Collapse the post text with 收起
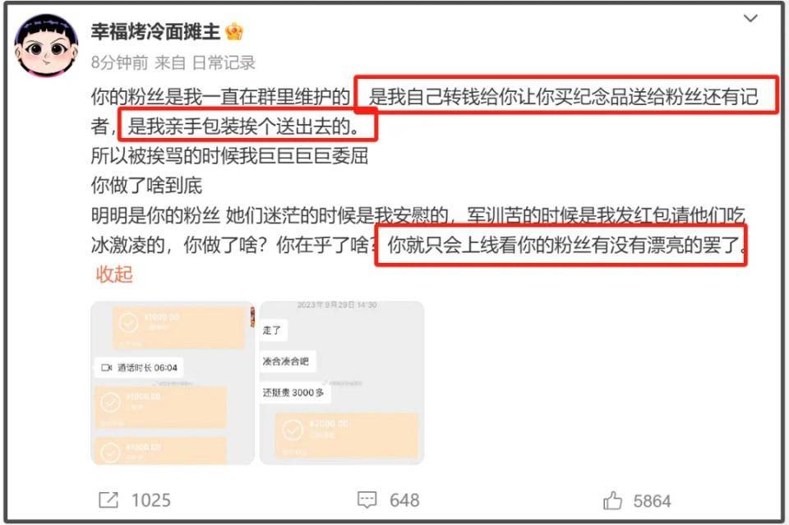The image size is (789, 525). pos(114,274)
